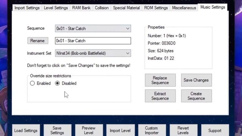Click the Save Settings button
The height and width of the screenshot is (136, 242).
(57, 130)
